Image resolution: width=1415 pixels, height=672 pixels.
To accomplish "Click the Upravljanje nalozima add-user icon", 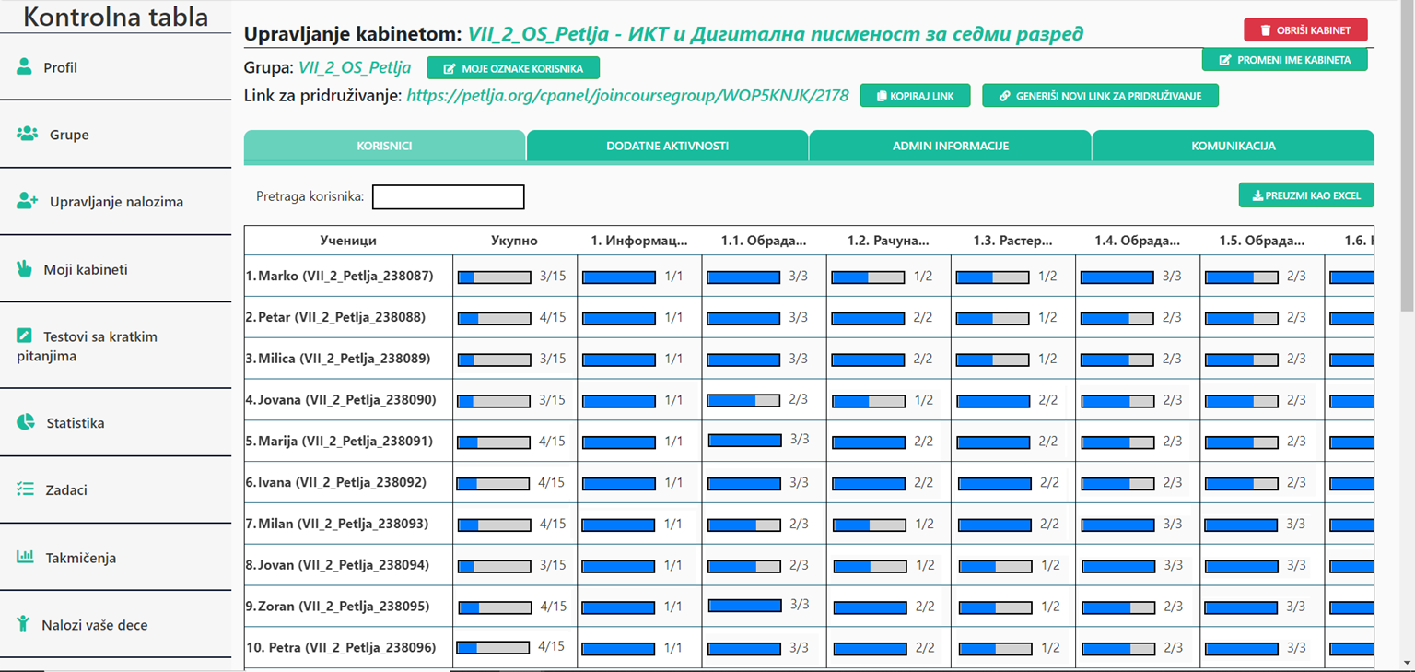I will pyautogui.click(x=27, y=201).
